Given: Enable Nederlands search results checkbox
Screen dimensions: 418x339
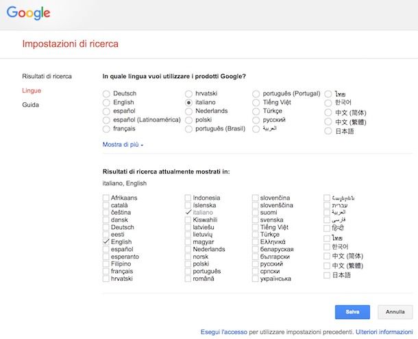Looking at the screenshot, I should 188,249.
